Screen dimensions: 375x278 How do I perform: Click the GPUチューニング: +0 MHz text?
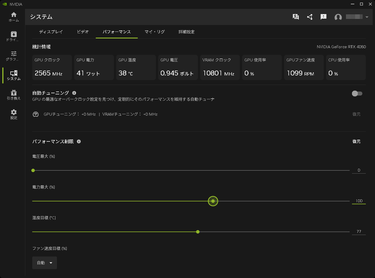[70, 114]
